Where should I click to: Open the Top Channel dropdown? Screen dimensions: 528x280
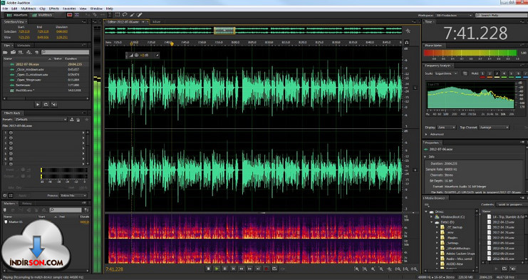point(494,128)
